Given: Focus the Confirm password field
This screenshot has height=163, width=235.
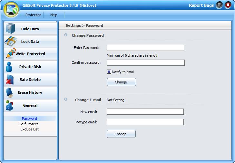Looking at the screenshot, I should click(x=146, y=62).
